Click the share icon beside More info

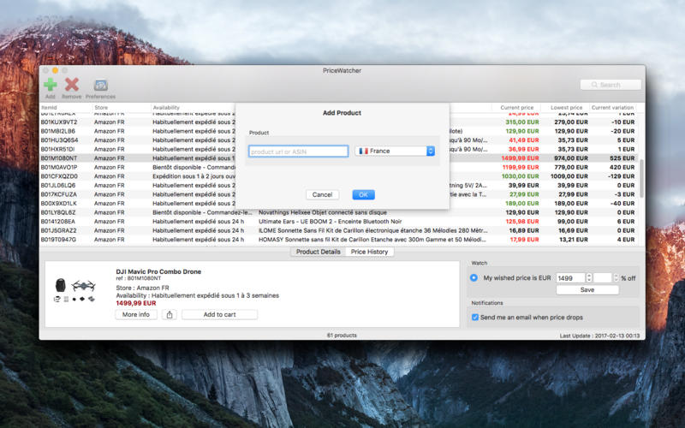click(x=170, y=314)
